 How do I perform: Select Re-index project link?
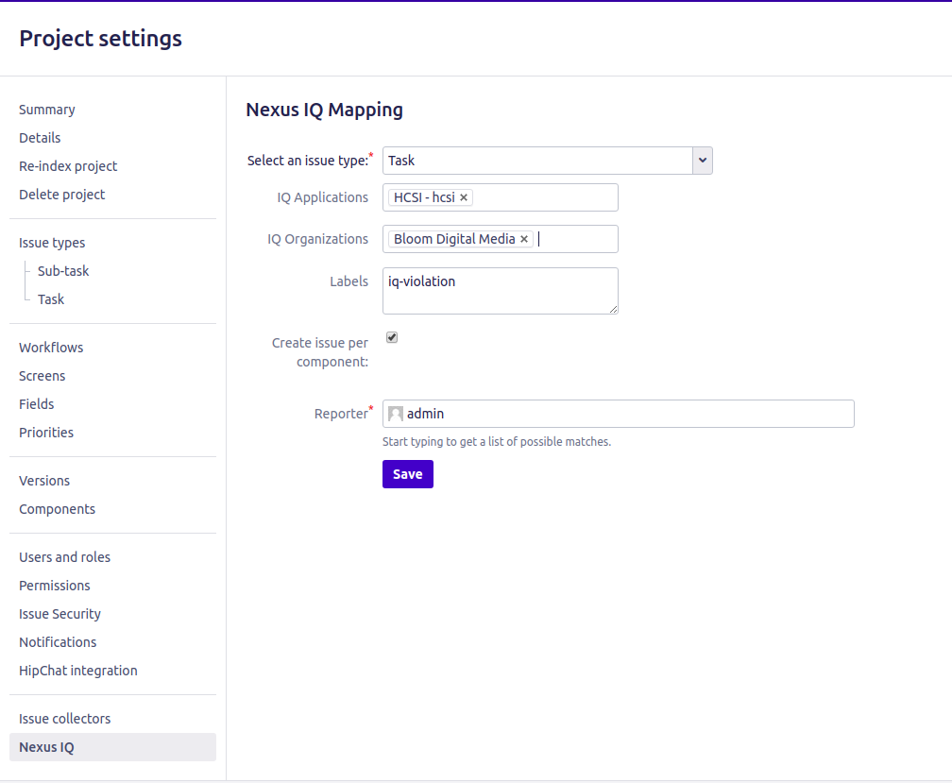68,166
